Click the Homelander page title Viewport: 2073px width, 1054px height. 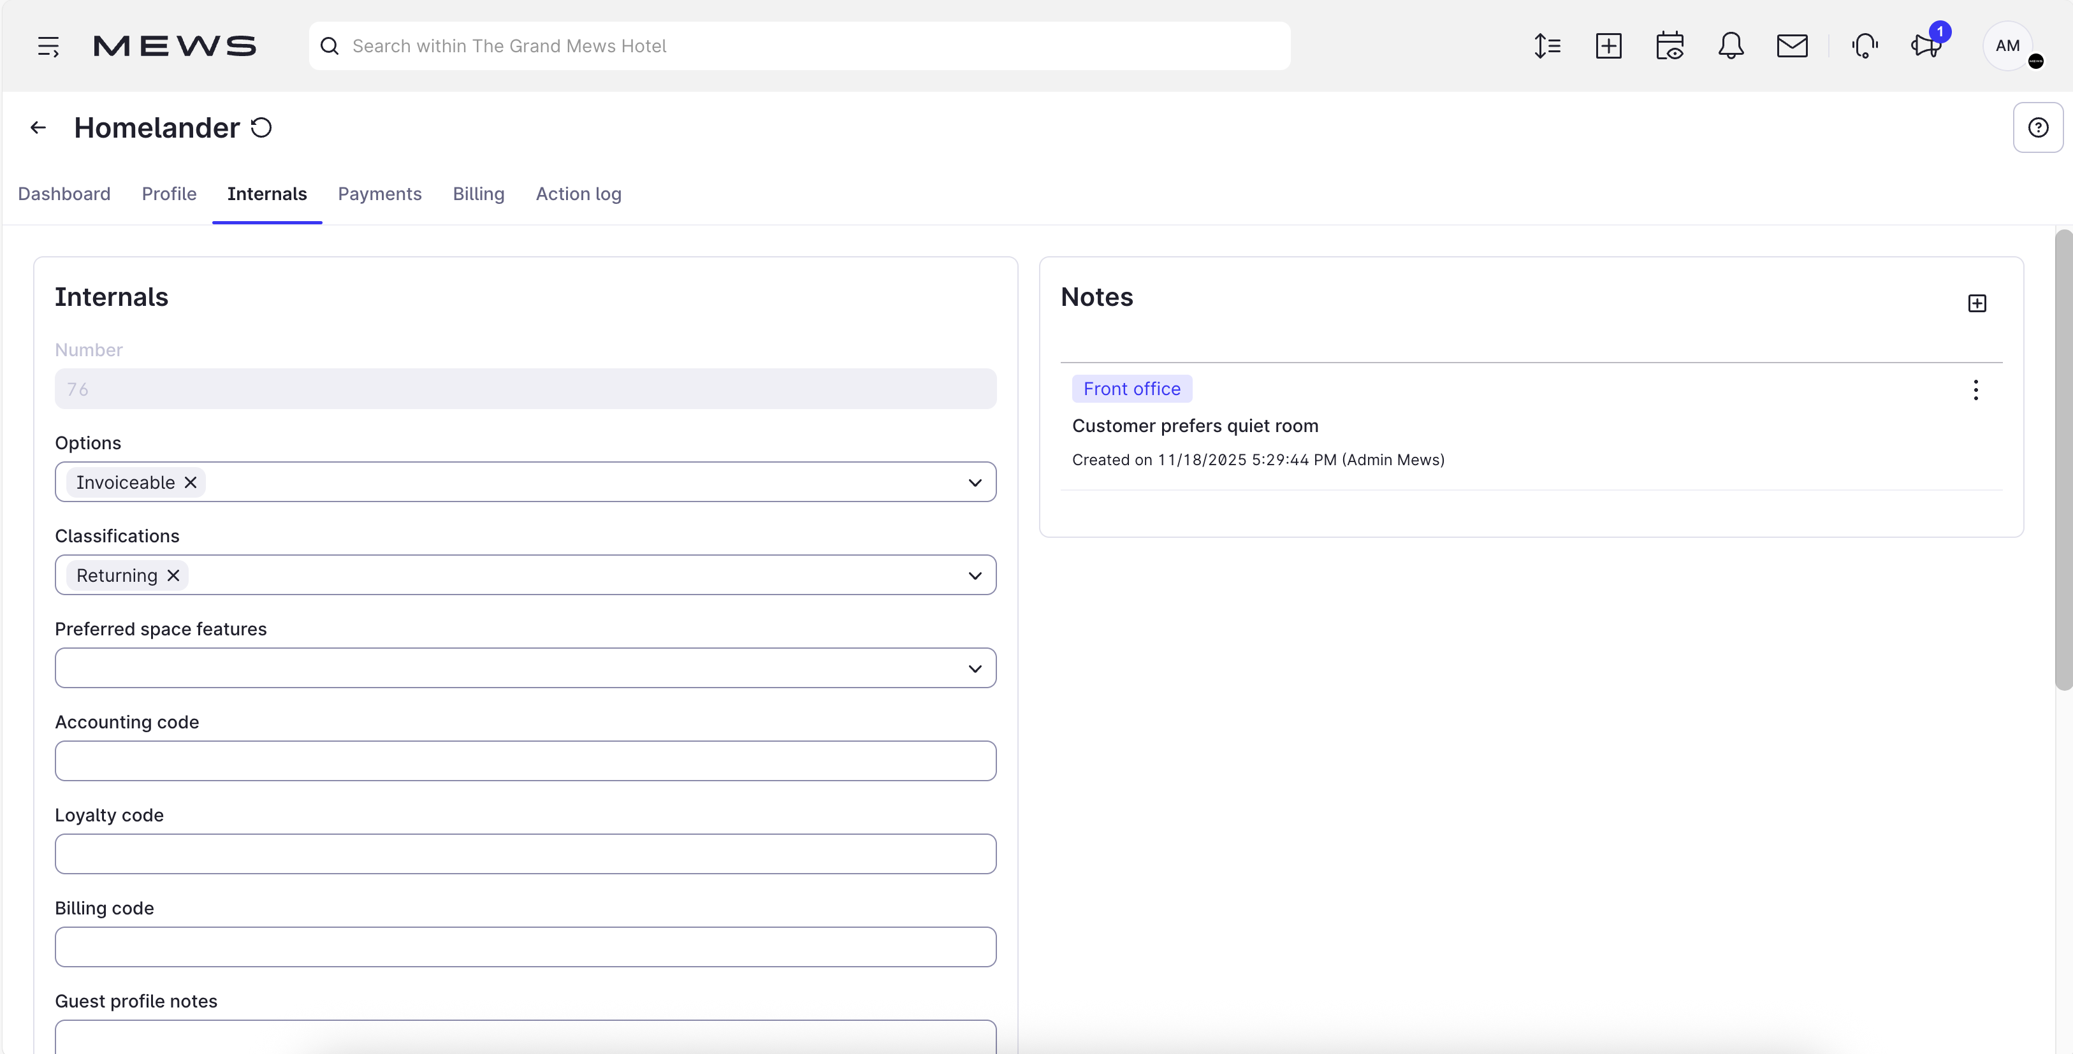(x=157, y=127)
